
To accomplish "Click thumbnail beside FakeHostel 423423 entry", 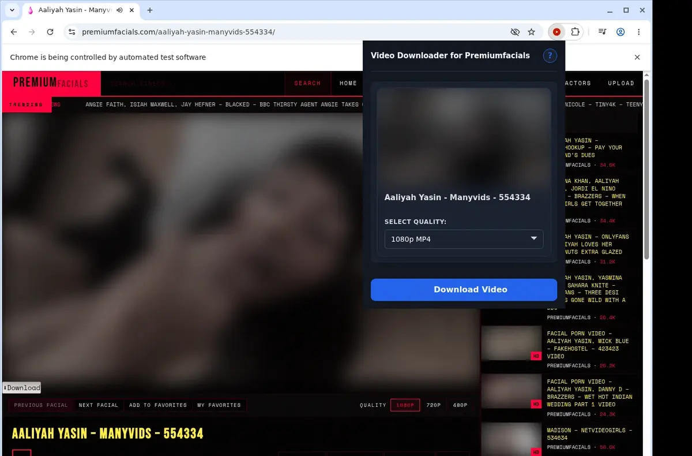I will click(x=512, y=343).
